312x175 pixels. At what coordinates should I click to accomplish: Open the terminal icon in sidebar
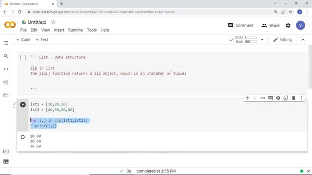point(6,162)
